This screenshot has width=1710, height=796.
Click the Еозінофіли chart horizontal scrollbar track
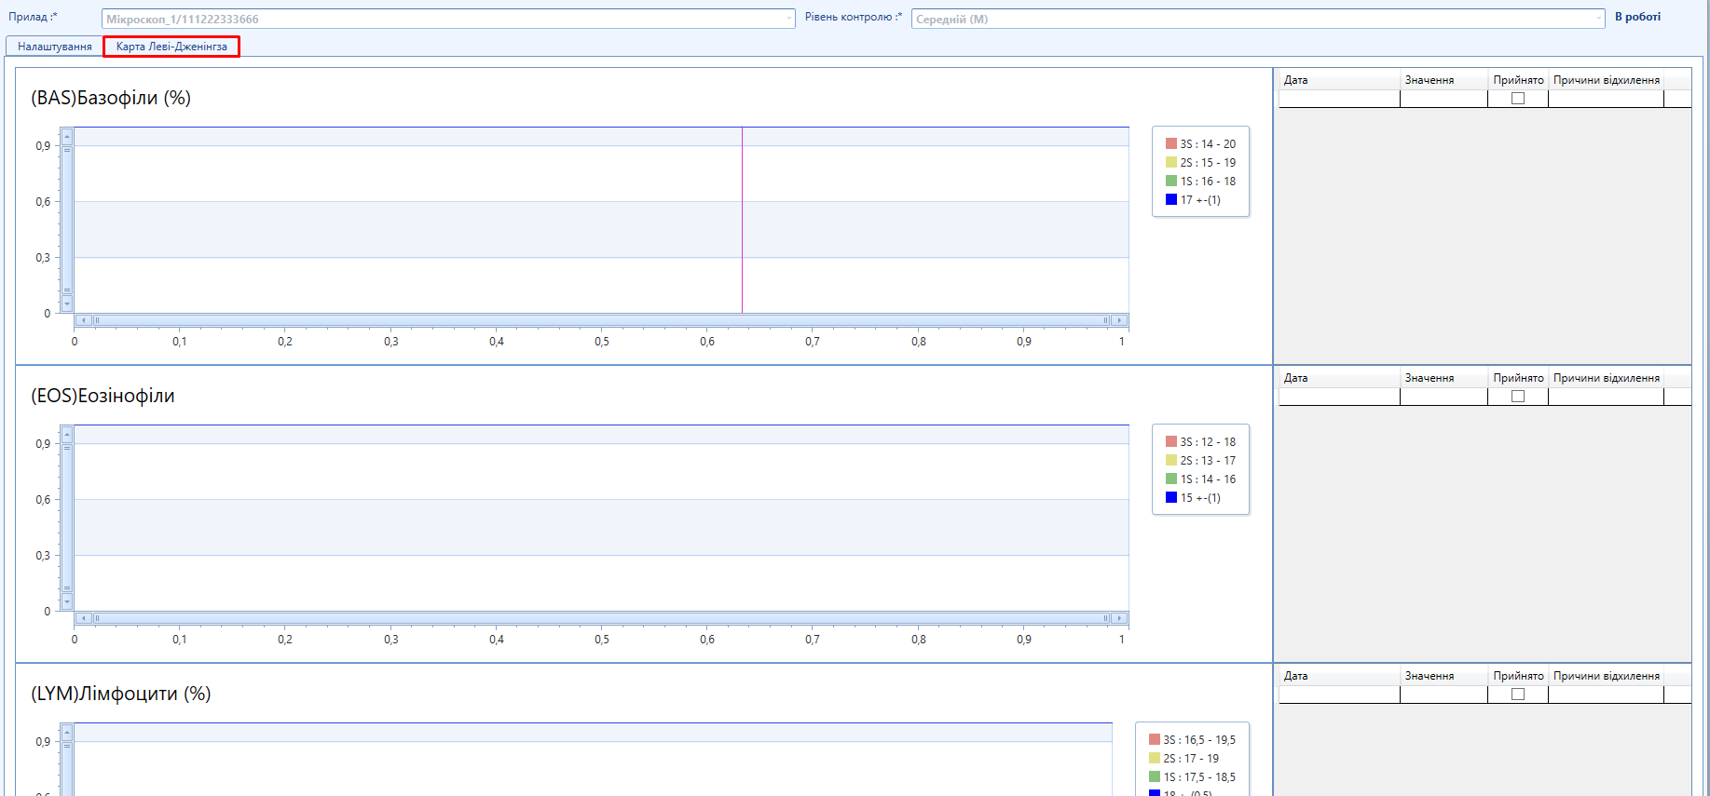602,618
